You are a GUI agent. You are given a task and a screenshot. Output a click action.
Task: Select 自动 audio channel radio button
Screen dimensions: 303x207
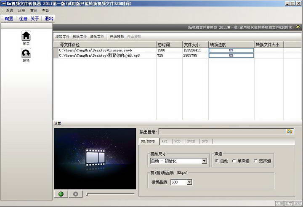[217, 161]
